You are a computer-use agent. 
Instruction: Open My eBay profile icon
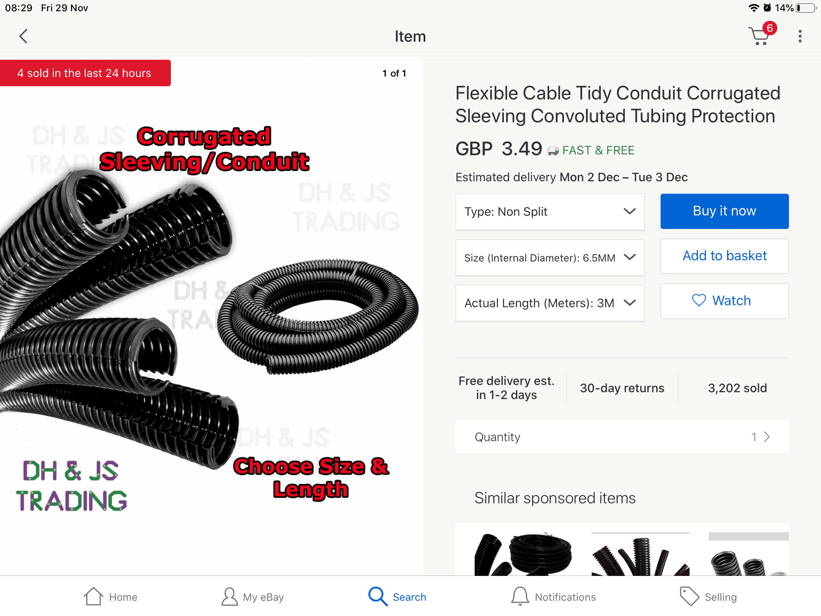pyautogui.click(x=229, y=596)
